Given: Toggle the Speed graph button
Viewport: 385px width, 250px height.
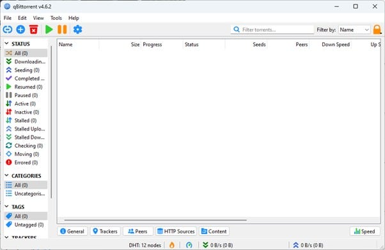Looking at the screenshot, I should pyautogui.click(x=365, y=231).
